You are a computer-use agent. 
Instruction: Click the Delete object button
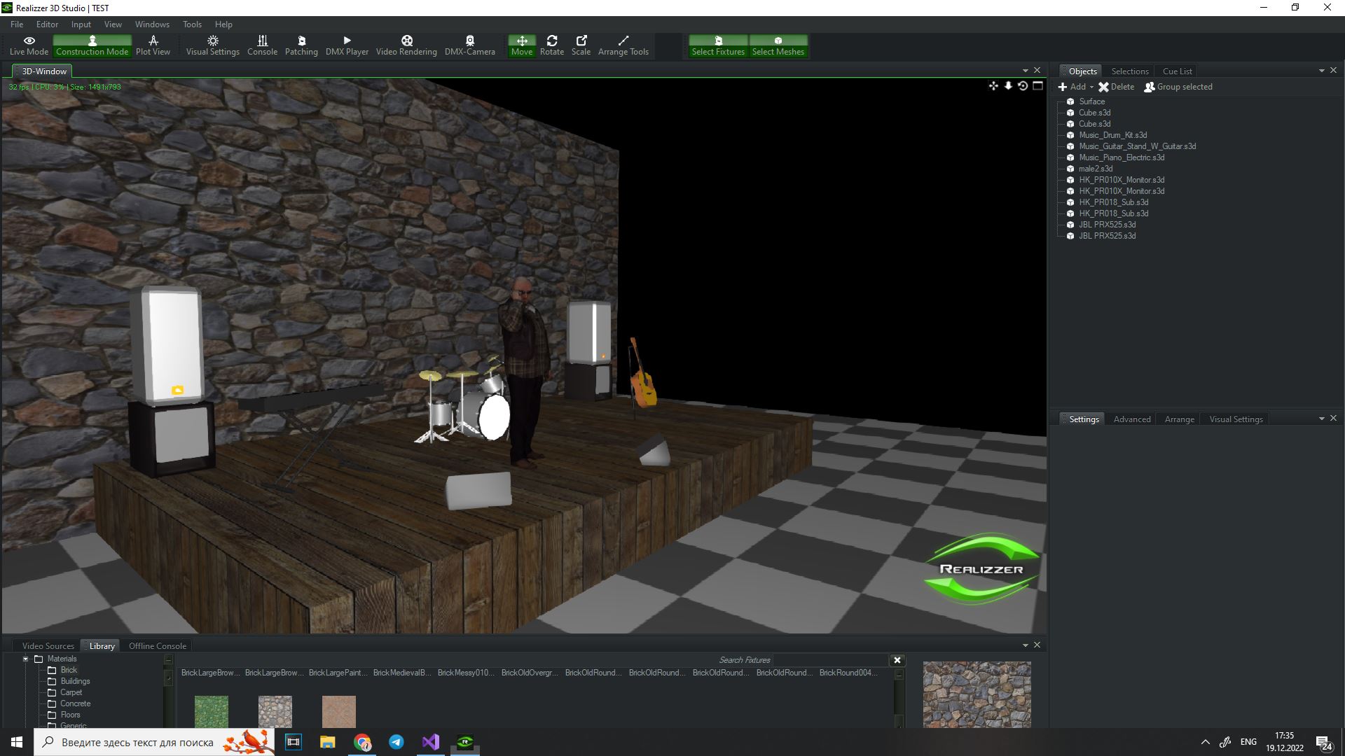(x=1116, y=87)
